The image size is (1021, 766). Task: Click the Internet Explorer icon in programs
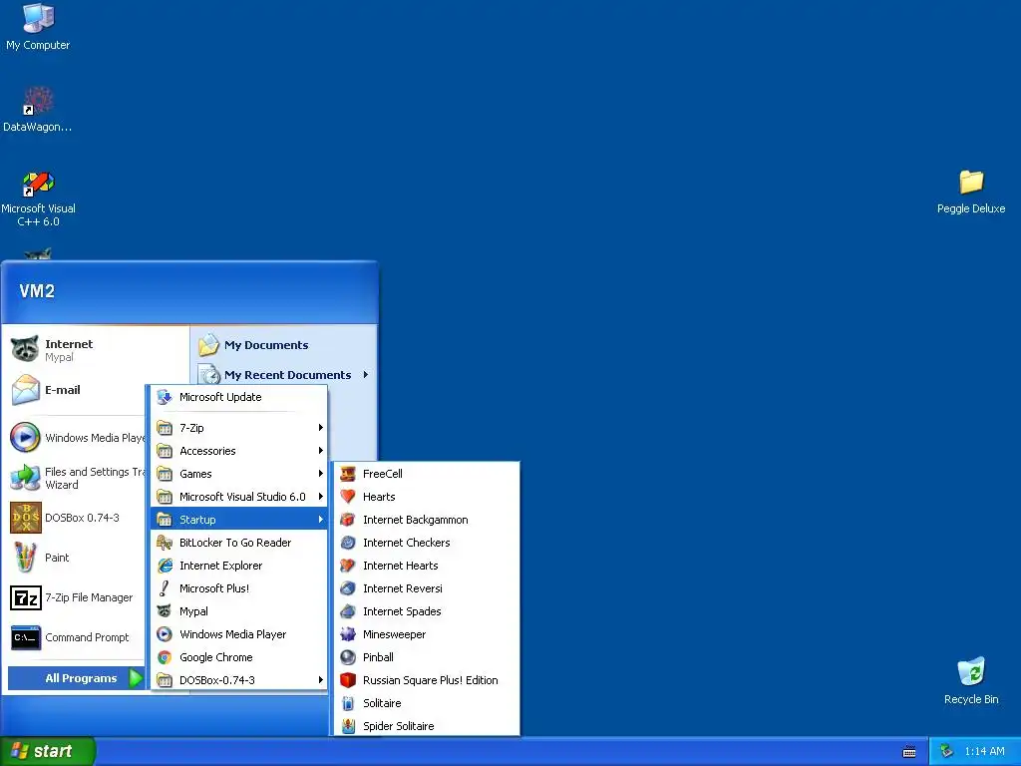(x=165, y=566)
